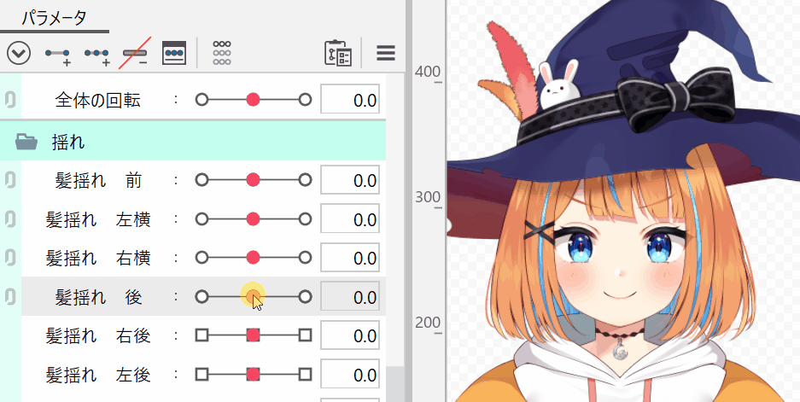Viewport: 800px width, 402px height.
Task: Click the lock clip icon for 髪揺れ 右横
Action: [10, 258]
